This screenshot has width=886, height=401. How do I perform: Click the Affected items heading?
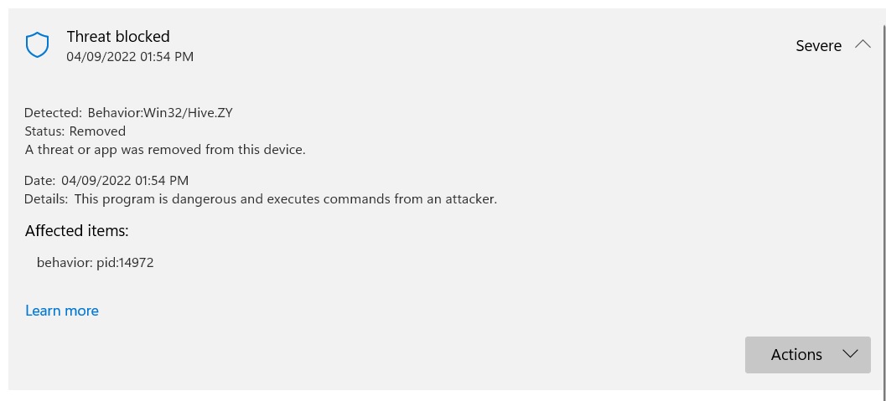77,231
